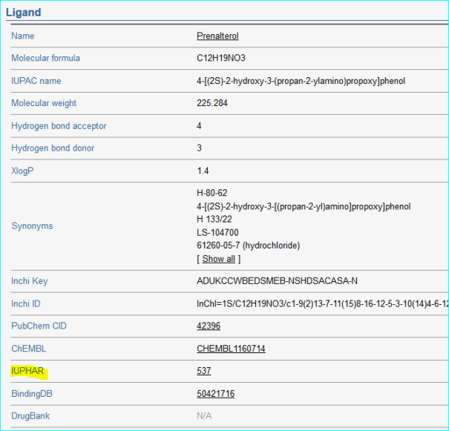Click the H-80-62 synonym entry
This screenshot has width=449, height=431.
coord(212,193)
